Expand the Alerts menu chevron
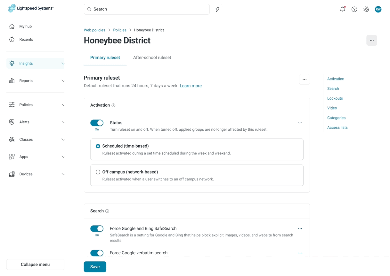Image resolution: width=390 pixels, height=276 pixels. [x=63, y=122]
